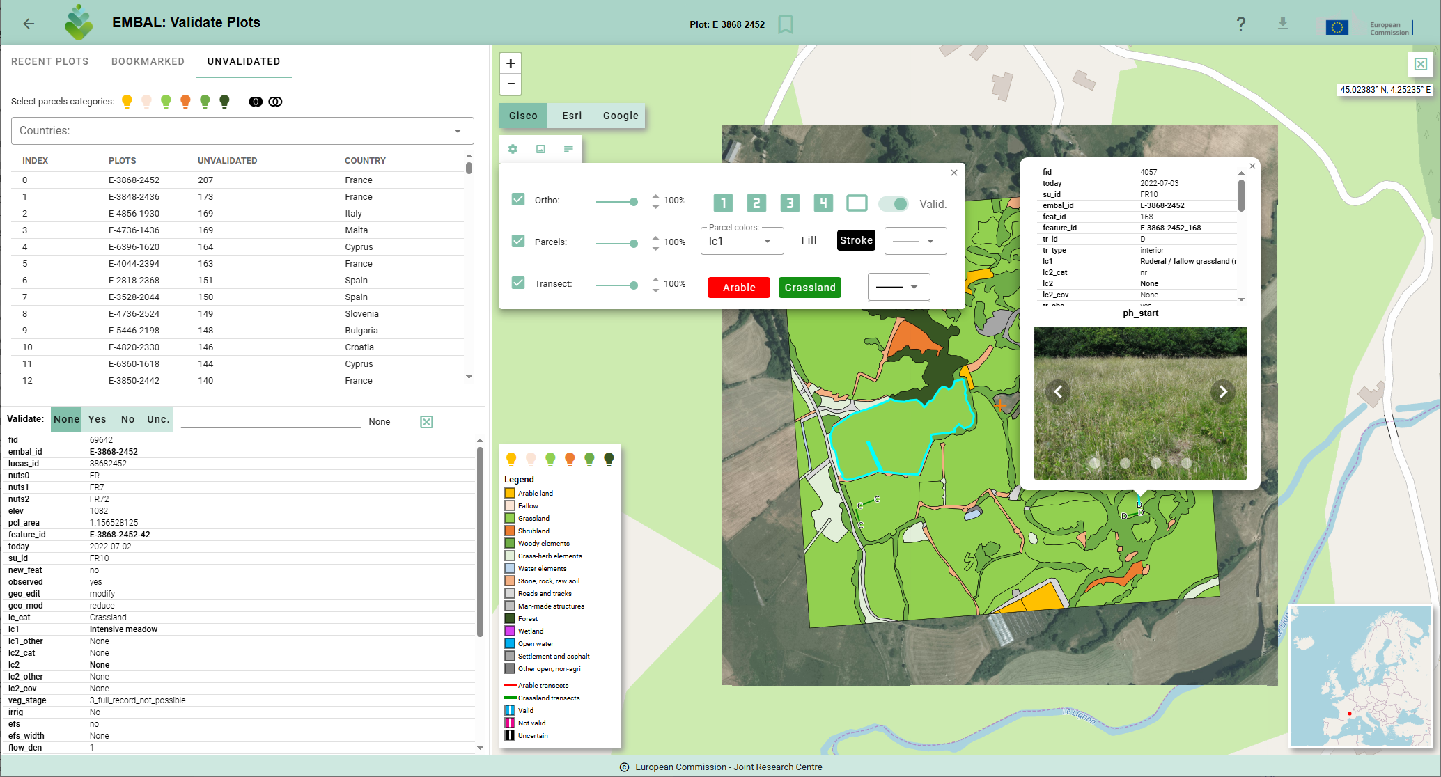This screenshot has height=777, width=1441.
Task: Switch basemap to Esri
Action: [572, 116]
